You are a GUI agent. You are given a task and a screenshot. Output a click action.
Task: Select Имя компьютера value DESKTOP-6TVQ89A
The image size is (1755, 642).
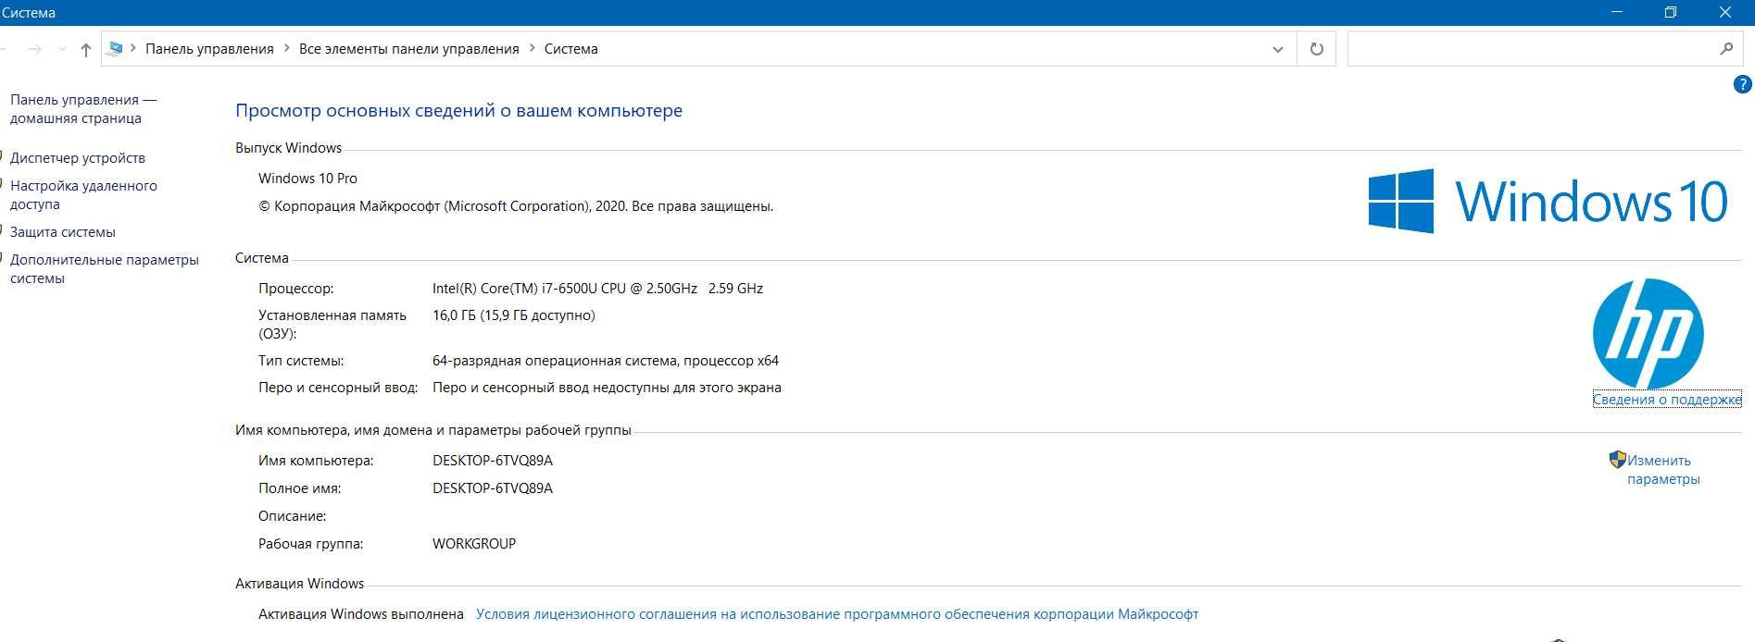[x=492, y=461]
